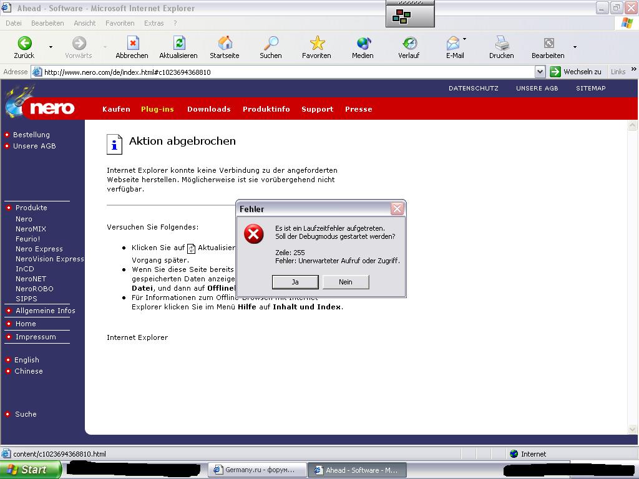This screenshot has height=479, width=639.
Task: Open the Ansicht menu
Action: point(85,23)
